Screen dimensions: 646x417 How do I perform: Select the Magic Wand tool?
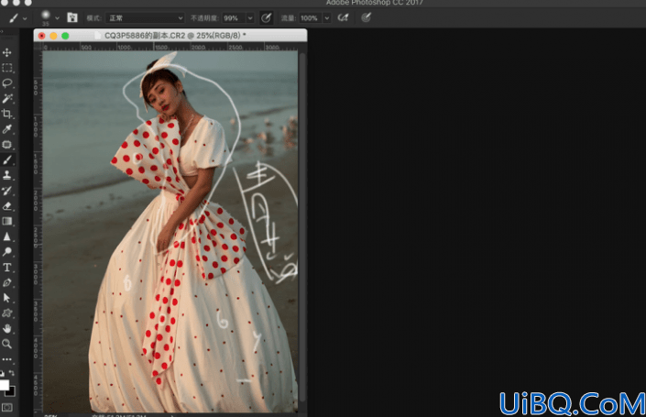pyautogui.click(x=7, y=98)
